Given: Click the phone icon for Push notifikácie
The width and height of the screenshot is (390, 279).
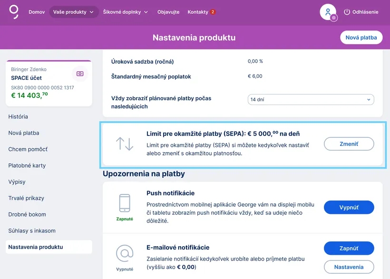Looking at the screenshot, I should click(x=125, y=203).
